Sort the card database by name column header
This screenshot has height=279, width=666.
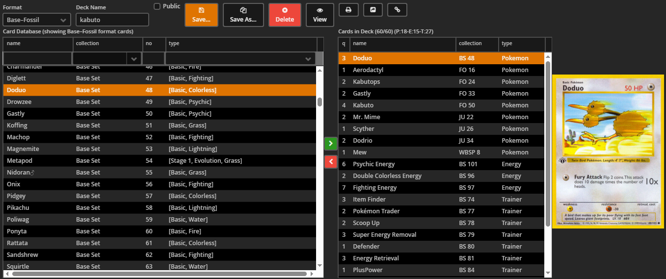[38, 44]
